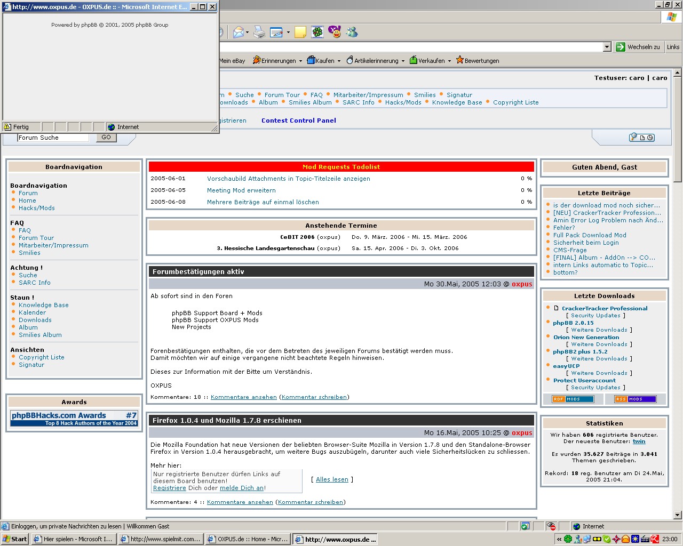
Task: Click the yellow sticky note icon
Action: coord(300,33)
